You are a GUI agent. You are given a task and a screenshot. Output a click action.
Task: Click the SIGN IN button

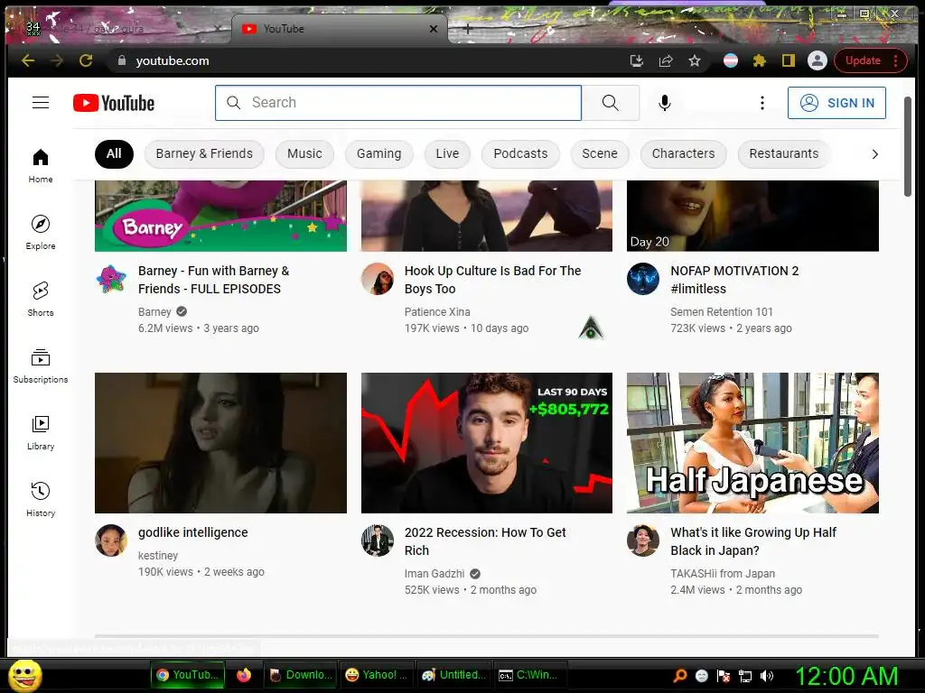click(836, 103)
